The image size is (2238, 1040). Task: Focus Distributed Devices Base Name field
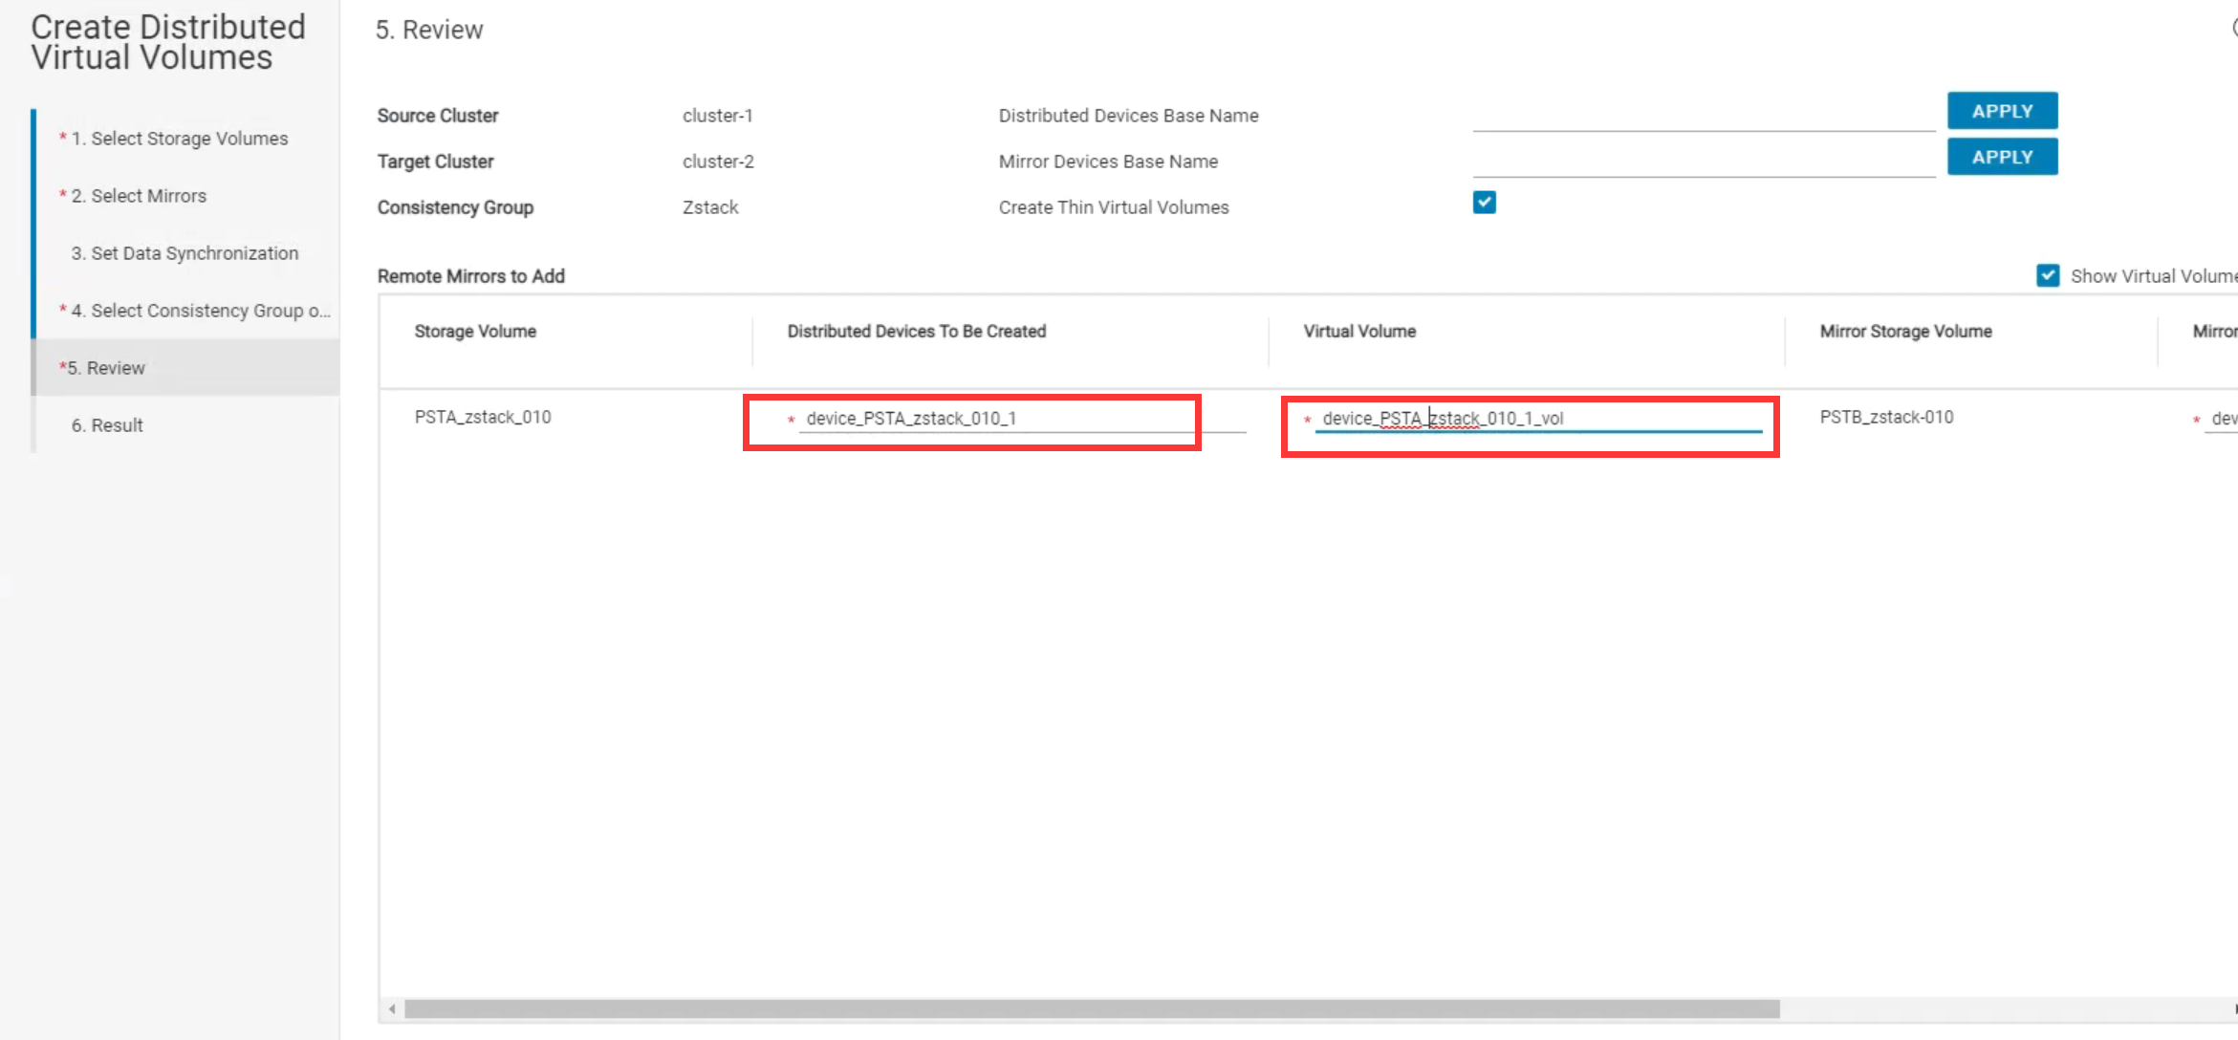point(1703,116)
